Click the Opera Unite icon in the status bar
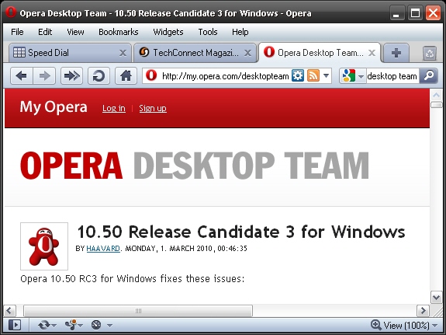This screenshot has width=446, height=335. 71,325
